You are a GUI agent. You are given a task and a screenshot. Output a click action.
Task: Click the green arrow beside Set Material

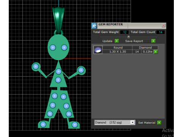(x=159, y=123)
